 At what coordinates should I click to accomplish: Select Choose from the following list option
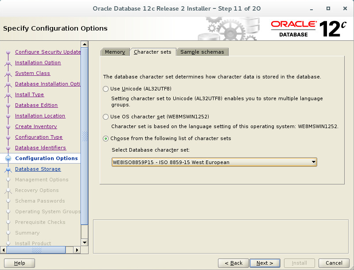(105, 138)
